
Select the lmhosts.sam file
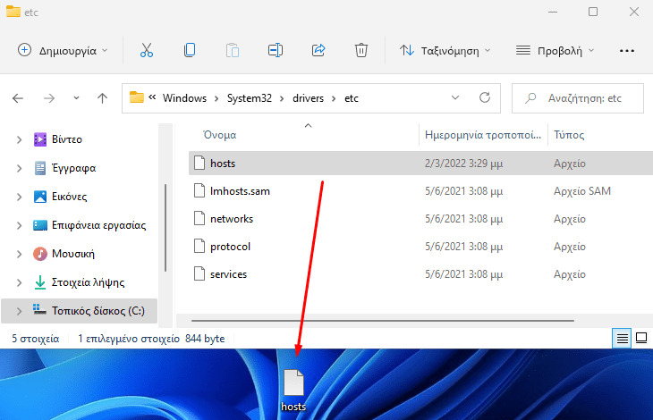point(240,191)
